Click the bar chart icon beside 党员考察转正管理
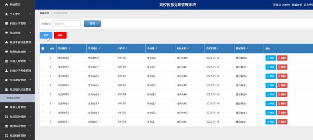Image resolution: width=313 pixels, height=140 pixels. [6, 42]
